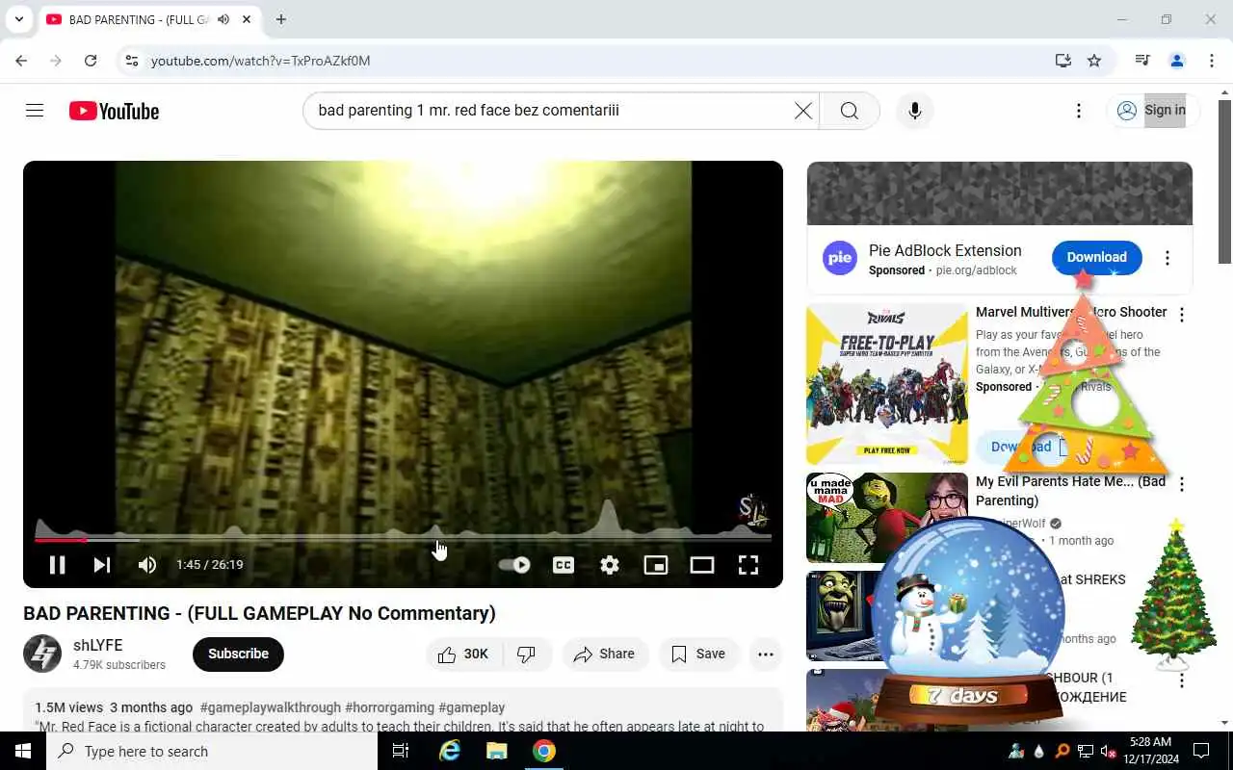Toggle the autoplay switch

(514, 565)
